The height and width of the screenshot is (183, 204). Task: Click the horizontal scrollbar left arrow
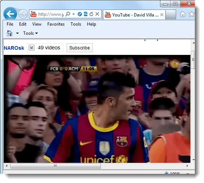pos(7,166)
